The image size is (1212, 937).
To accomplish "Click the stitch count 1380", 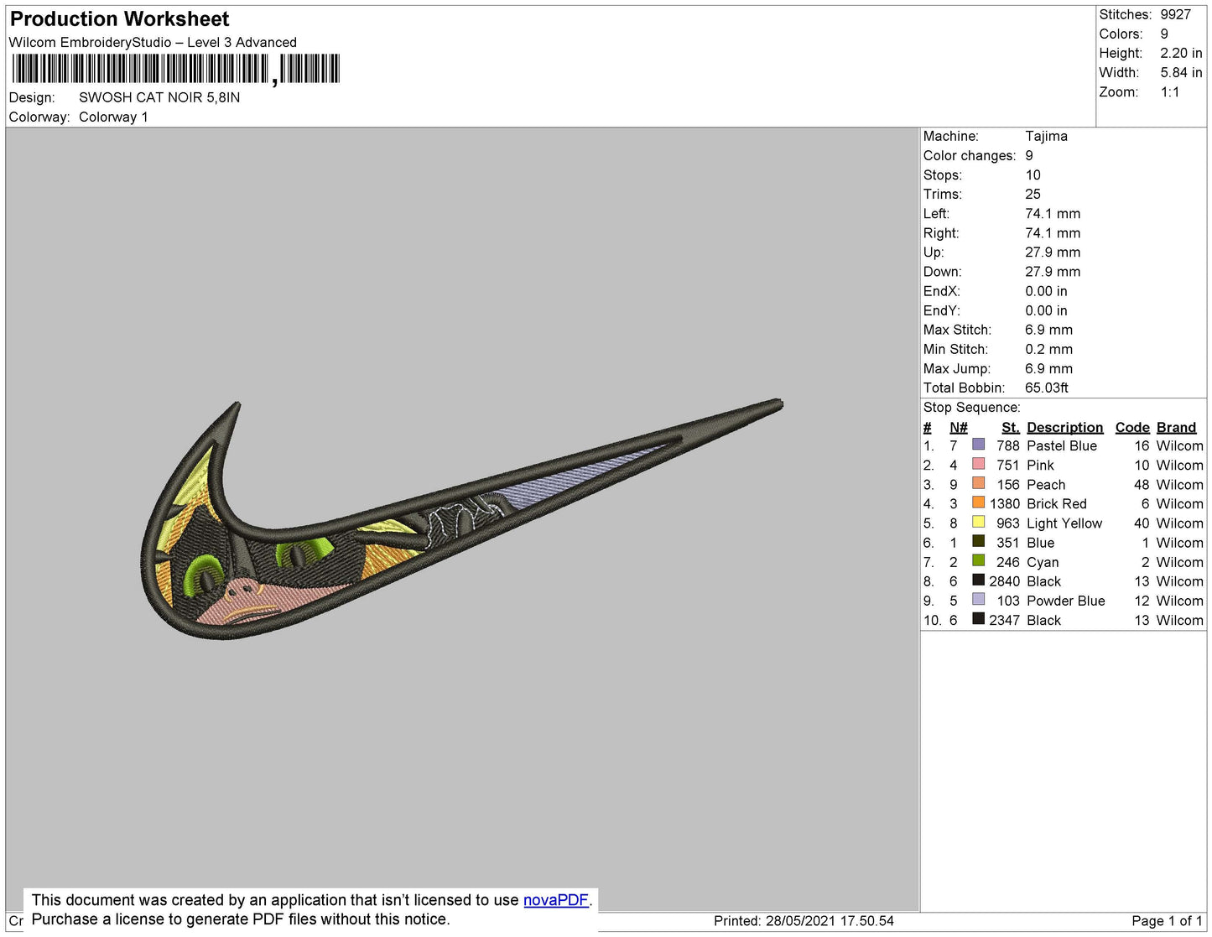I will point(1005,503).
